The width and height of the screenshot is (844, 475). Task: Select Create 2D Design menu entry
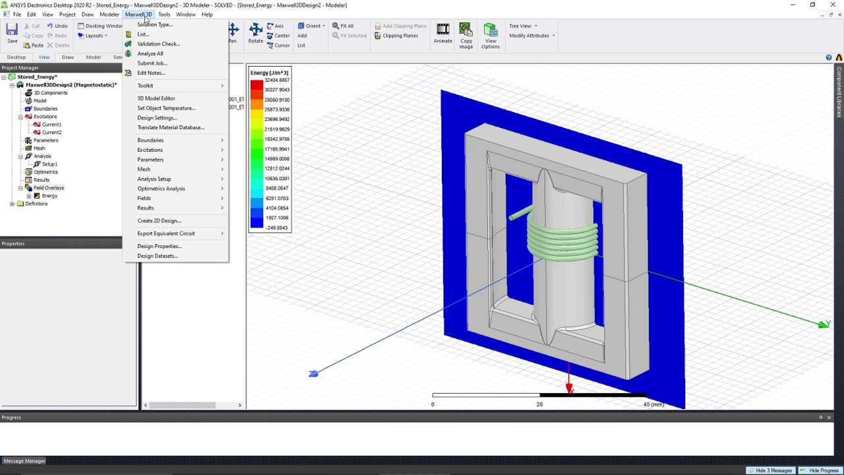click(x=177, y=220)
